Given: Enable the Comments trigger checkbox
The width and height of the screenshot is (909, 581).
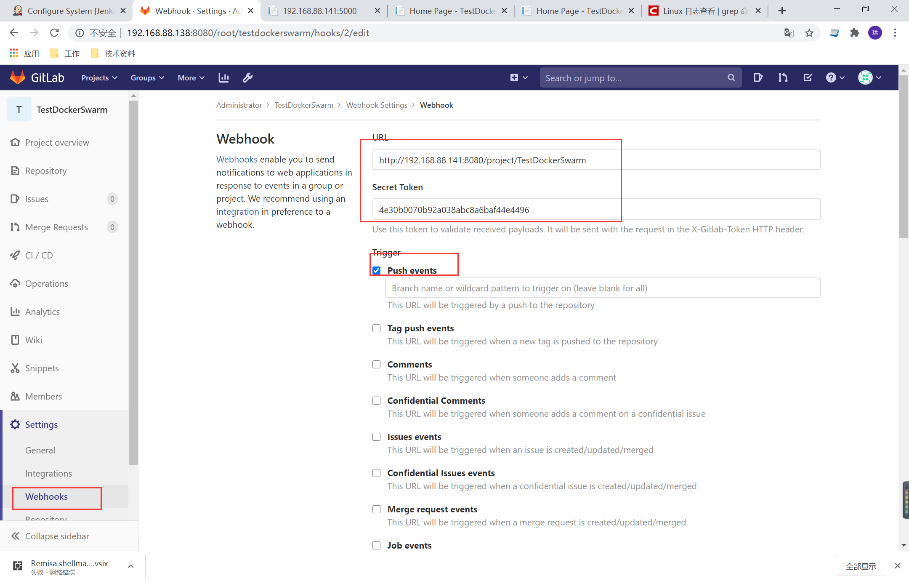Looking at the screenshot, I should tap(377, 364).
